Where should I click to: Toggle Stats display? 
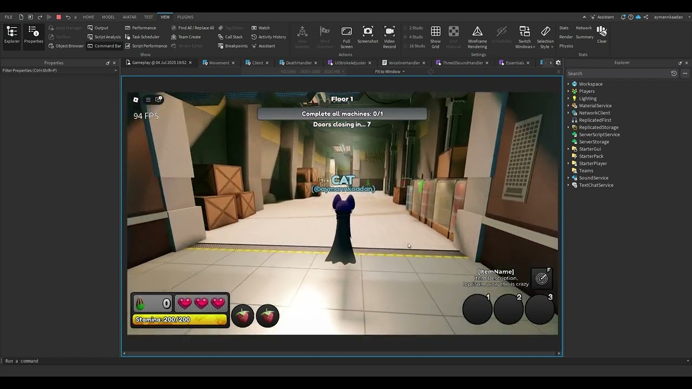[x=564, y=28]
